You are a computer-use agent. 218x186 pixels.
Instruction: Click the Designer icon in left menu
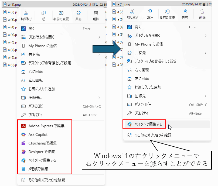pos(23,152)
